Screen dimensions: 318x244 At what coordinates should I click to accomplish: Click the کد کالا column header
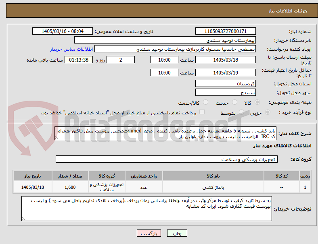click(x=282, y=176)
